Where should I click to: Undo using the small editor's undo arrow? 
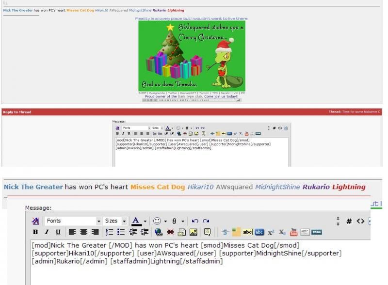(x=197, y=128)
